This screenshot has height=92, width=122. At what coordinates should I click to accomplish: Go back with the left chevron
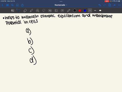(x=2, y=5)
